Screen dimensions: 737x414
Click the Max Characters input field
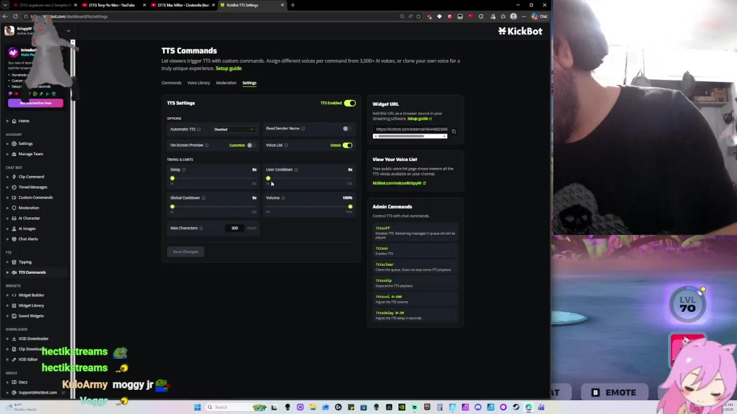234,228
